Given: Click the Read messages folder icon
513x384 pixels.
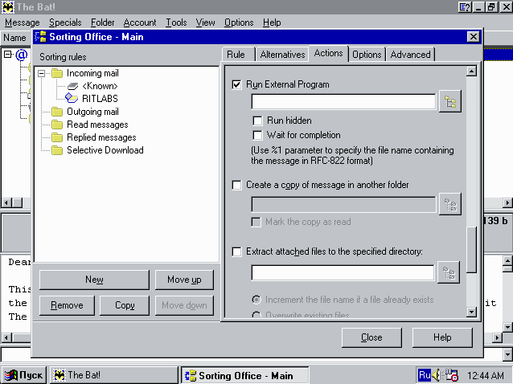Looking at the screenshot, I should [57, 125].
